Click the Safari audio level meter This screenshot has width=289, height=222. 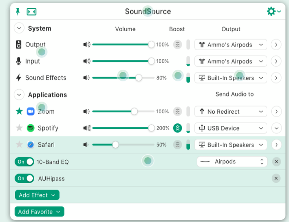click(x=188, y=145)
